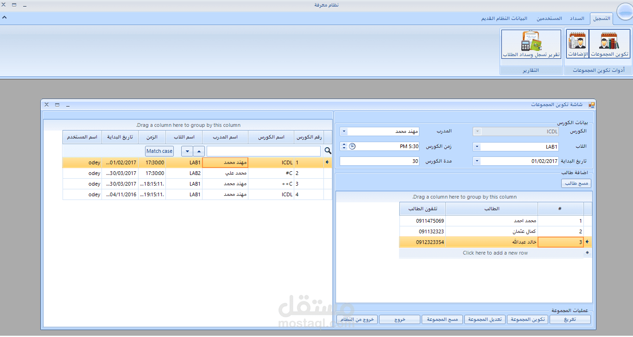The height and width of the screenshot is (337, 633).
Task: Open تقرير تسجل وسداد الطلاب report
Action: click(x=531, y=44)
